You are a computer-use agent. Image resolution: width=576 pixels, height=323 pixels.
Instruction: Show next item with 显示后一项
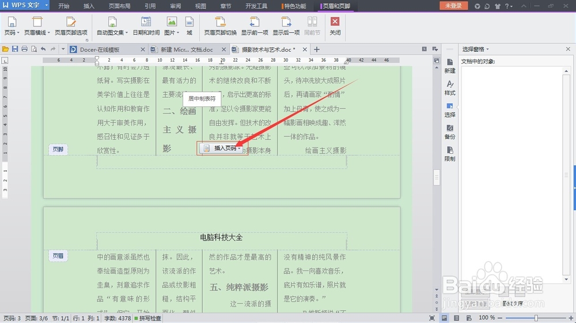point(286,26)
